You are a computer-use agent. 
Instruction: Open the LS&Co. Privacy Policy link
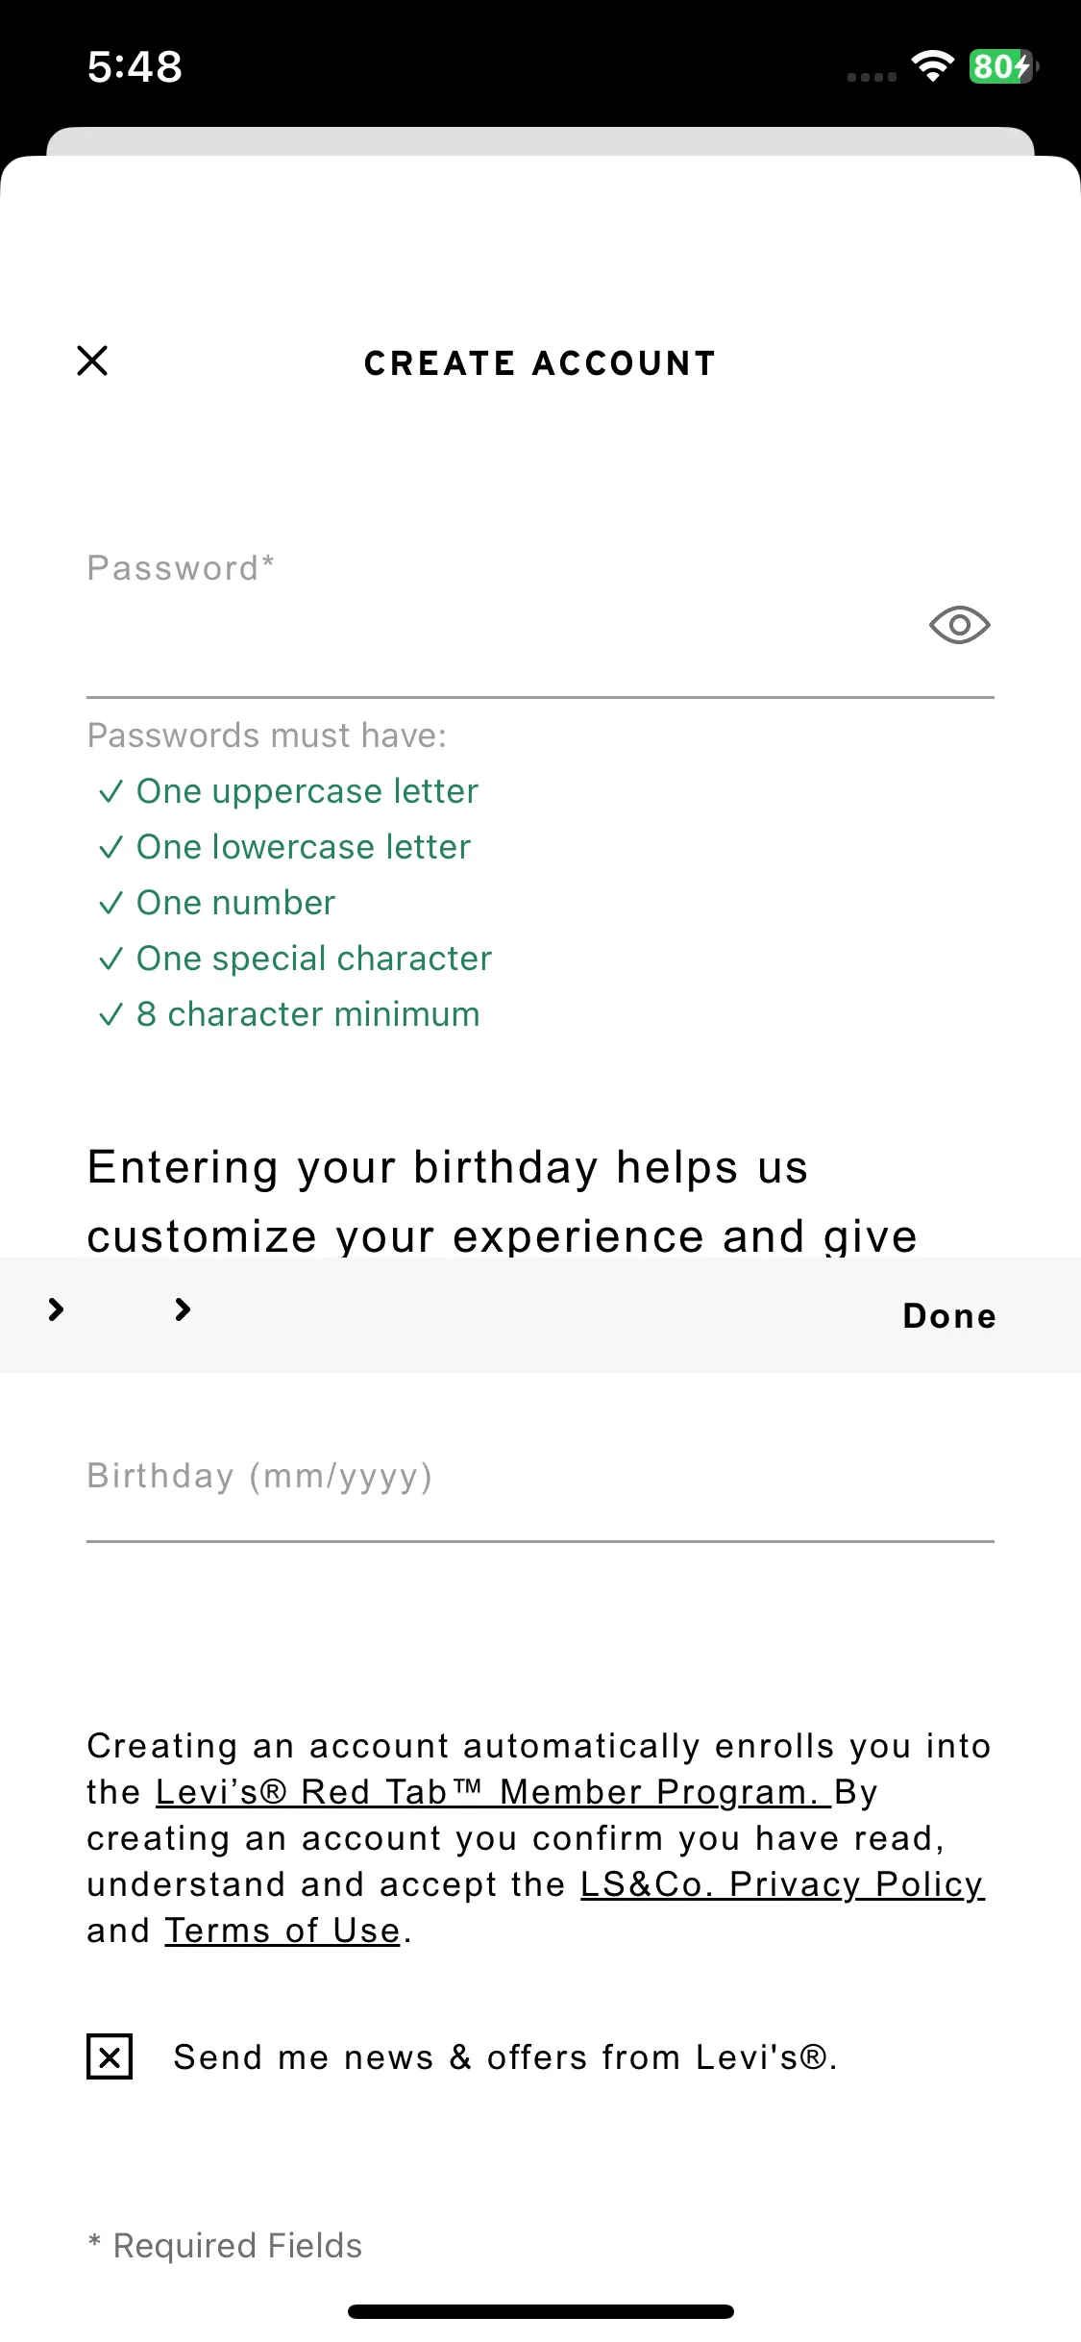pos(782,1884)
